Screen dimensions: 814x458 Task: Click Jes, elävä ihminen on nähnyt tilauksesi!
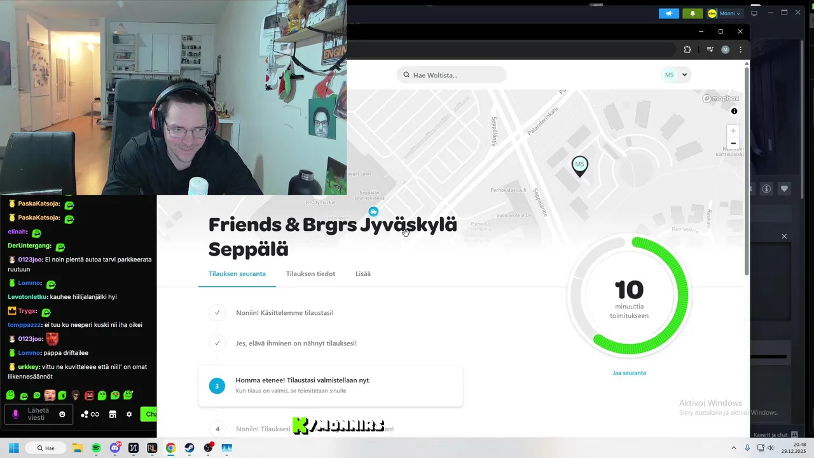coord(296,343)
